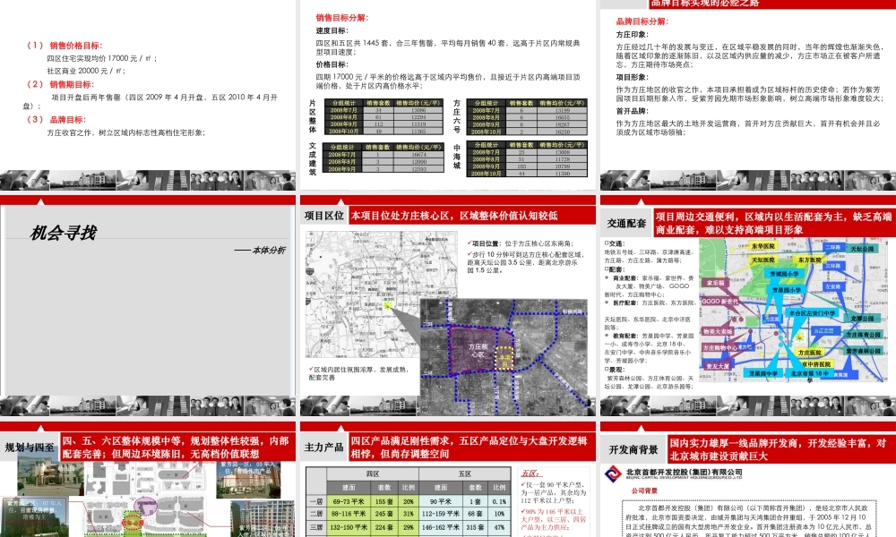Click the 中海城 table label
This screenshot has width=896, height=537.
pos(457,157)
